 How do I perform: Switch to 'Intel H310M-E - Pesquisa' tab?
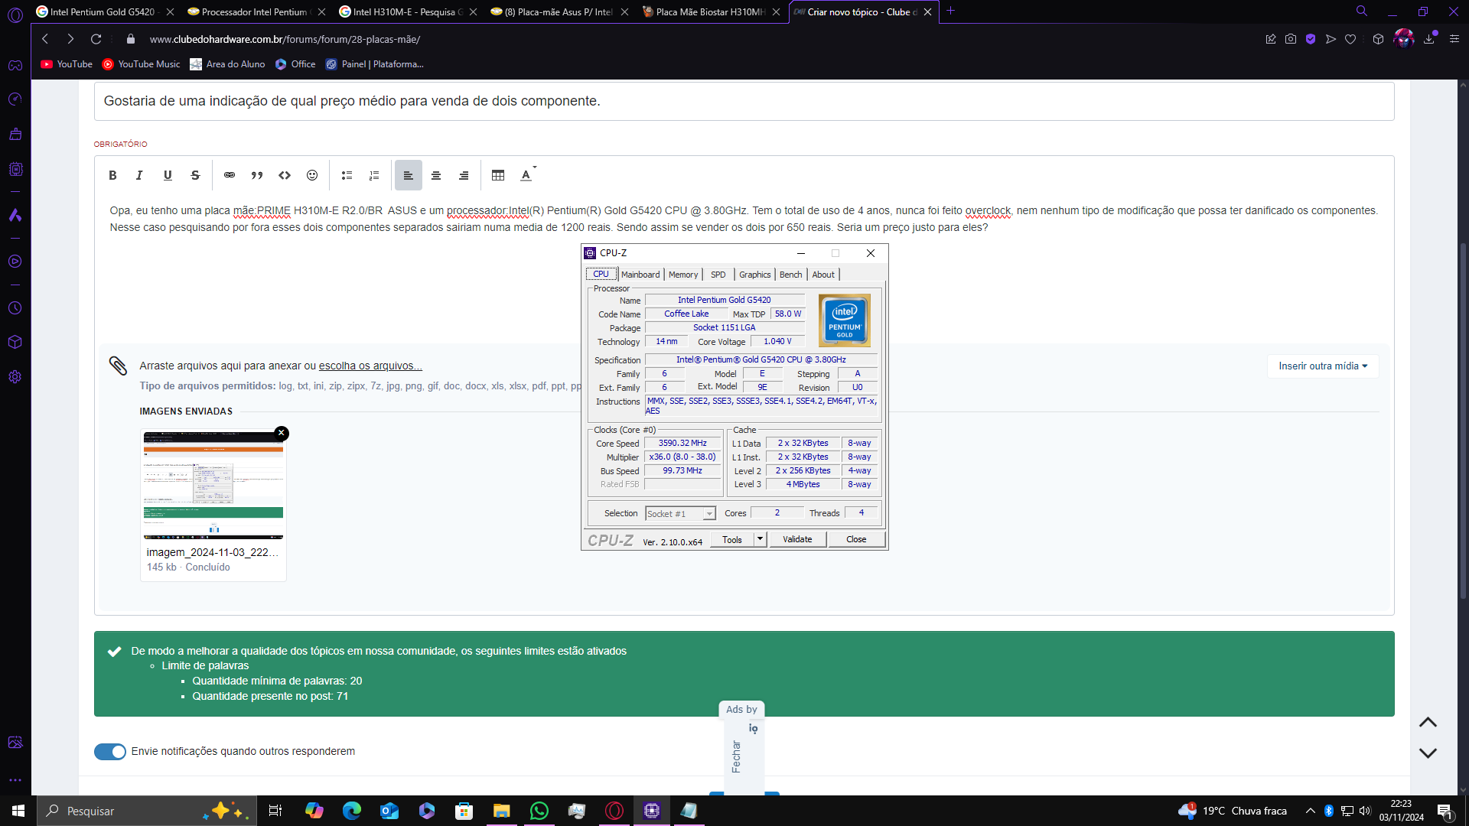point(407,11)
